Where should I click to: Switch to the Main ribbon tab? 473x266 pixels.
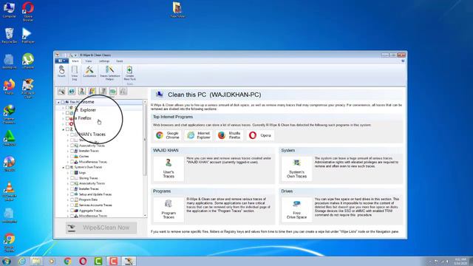(75, 61)
